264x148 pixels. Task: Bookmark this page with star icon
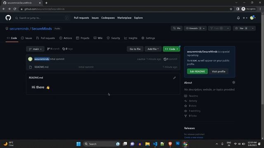[x=231, y=9]
